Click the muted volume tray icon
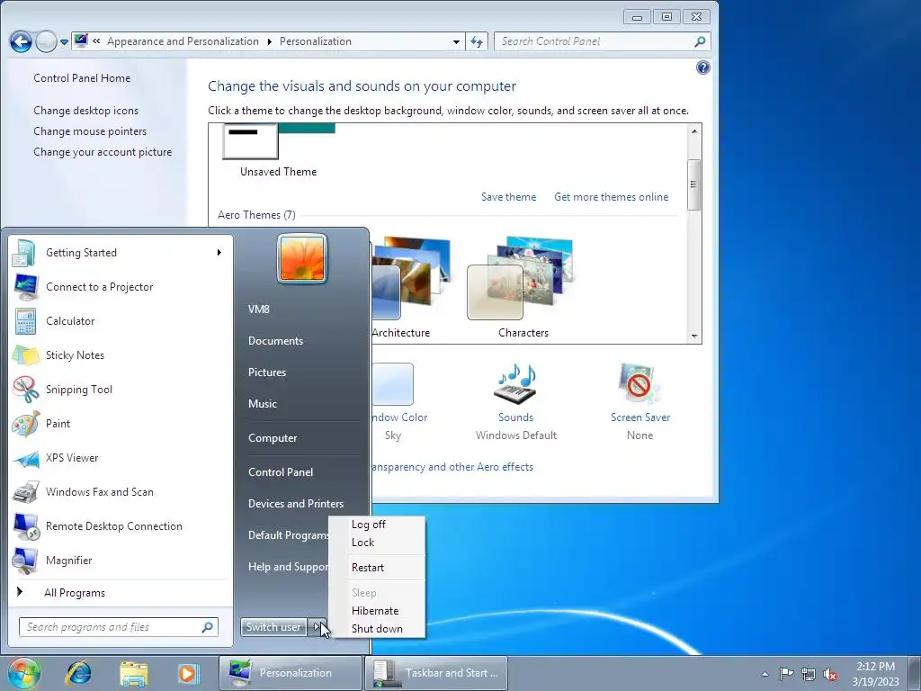The image size is (921, 691). pyautogui.click(x=830, y=674)
